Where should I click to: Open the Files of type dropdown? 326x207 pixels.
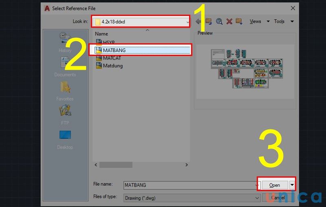tap(192, 198)
